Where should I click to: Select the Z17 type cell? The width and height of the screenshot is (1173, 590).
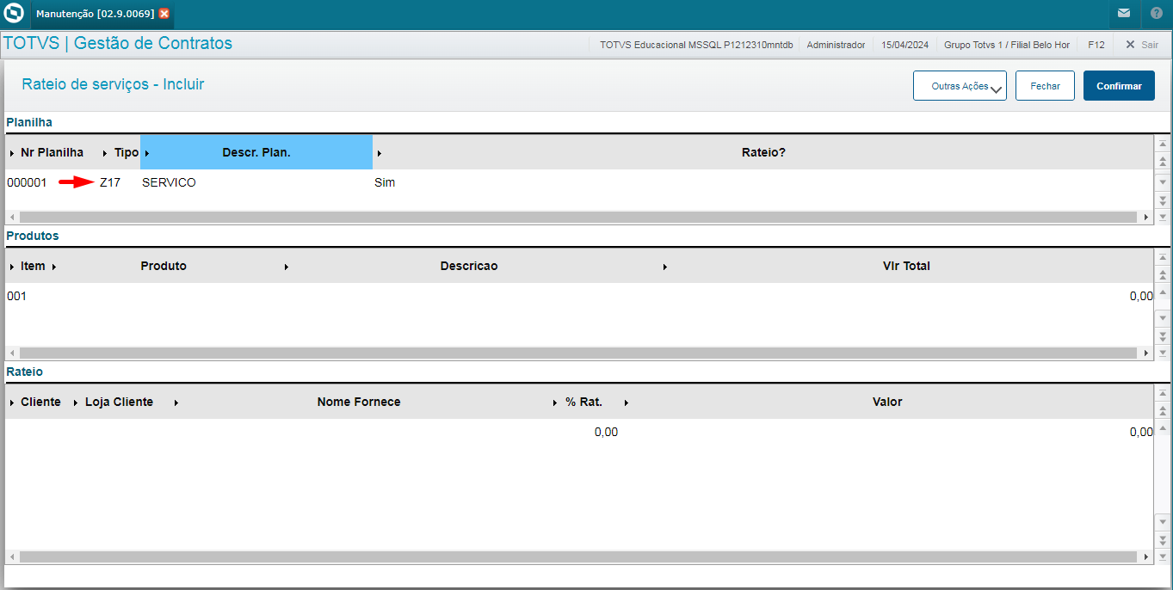point(110,182)
